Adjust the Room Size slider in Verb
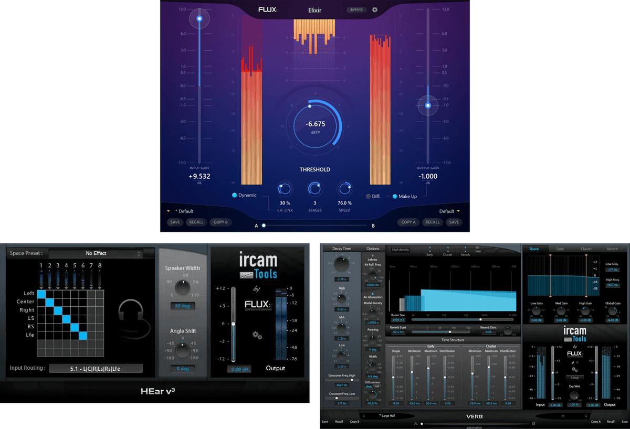Viewport: 630px width, 429px height. [x=480, y=319]
